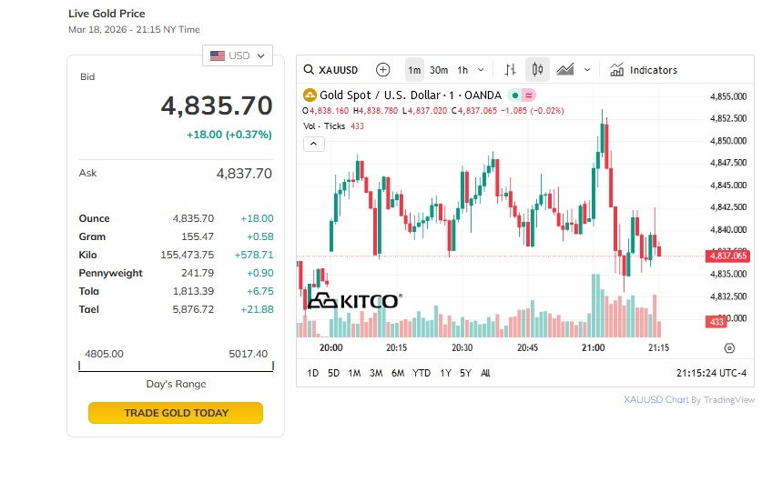Screen dimensions: 762x492
Task: Open chart settings gear icon
Action: tap(729, 348)
